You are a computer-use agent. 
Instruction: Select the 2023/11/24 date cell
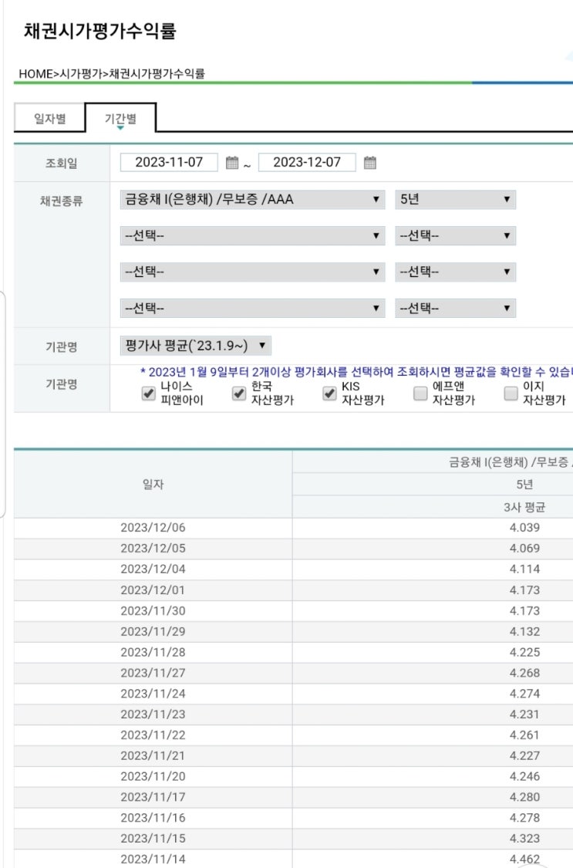point(153,694)
